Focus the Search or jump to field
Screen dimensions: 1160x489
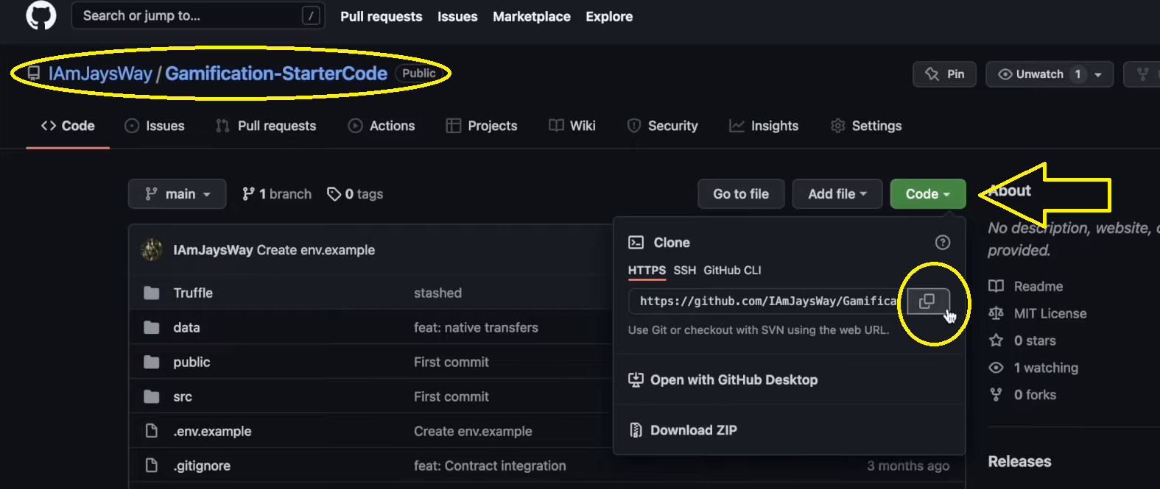198,15
